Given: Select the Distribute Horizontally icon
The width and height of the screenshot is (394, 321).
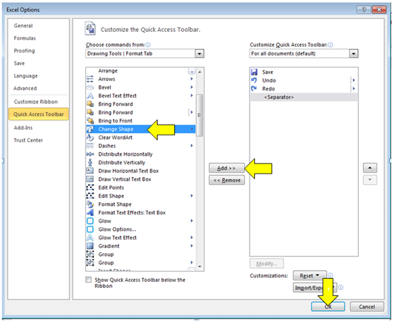Looking at the screenshot, I should [90, 154].
